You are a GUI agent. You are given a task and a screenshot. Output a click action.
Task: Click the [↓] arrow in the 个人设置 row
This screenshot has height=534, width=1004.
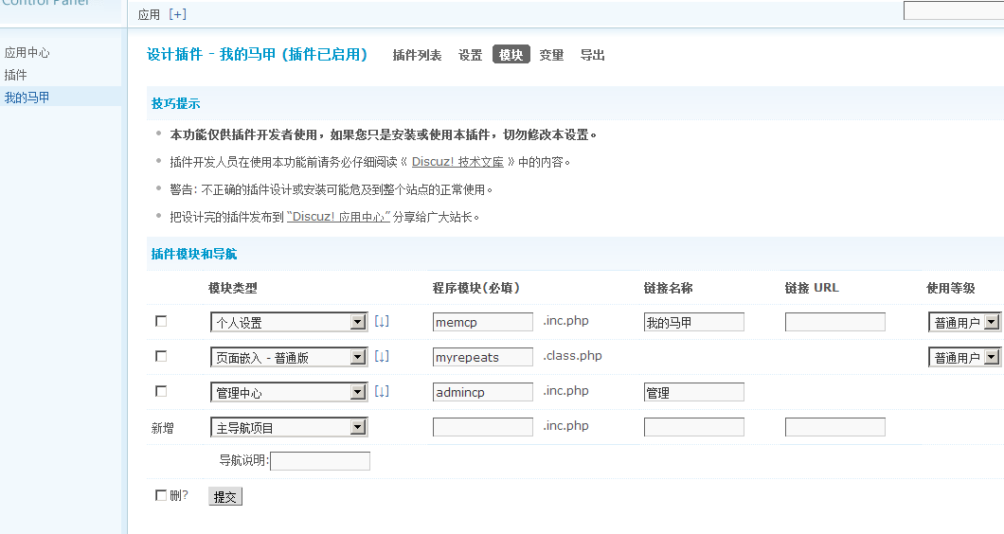click(382, 322)
